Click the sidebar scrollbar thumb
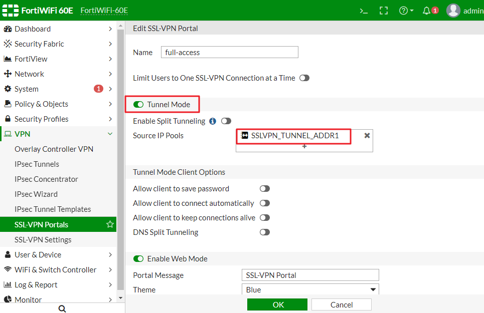The width and height of the screenshot is (484, 313). tap(121, 160)
